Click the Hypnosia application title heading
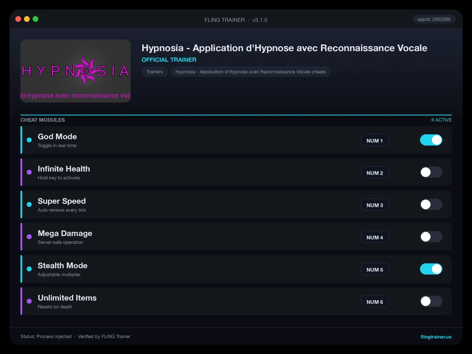Image resolution: width=472 pixels, height=354 pixels. click(x=284, y=48)
